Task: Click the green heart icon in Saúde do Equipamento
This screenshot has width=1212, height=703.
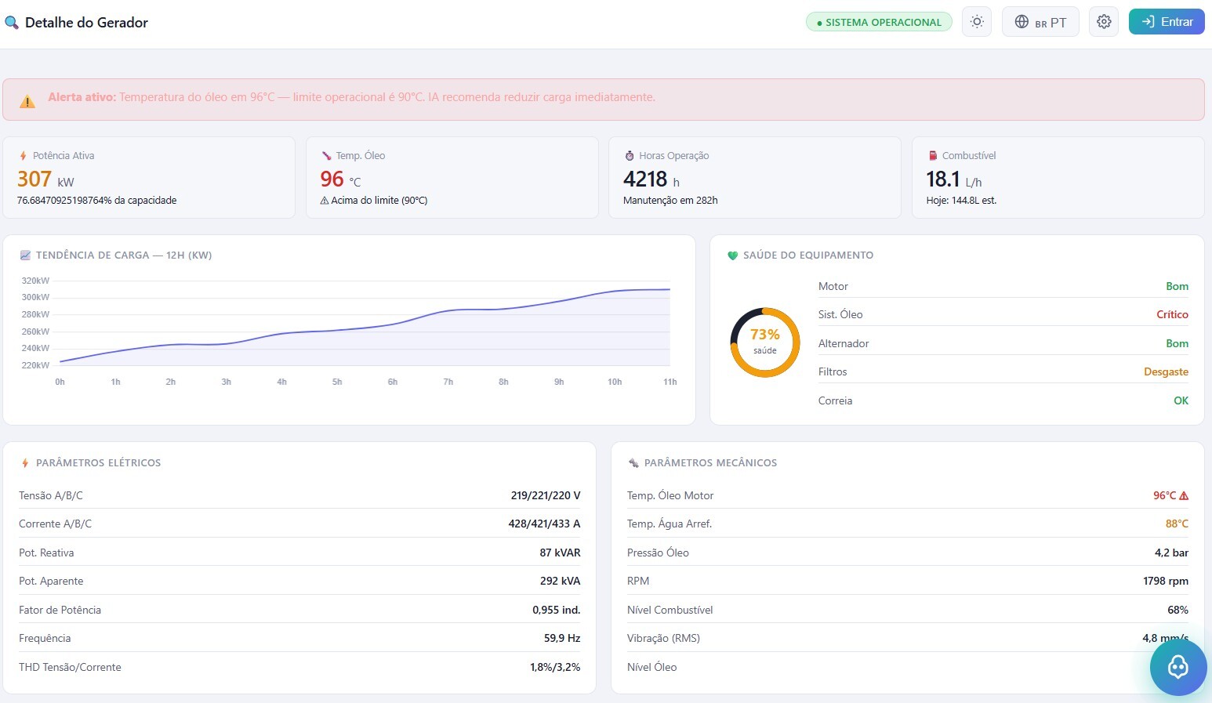Action: 733,255
